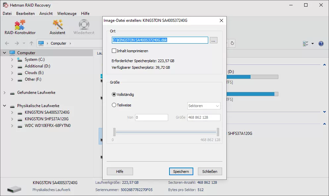Click the Schließen button
This screenshot has width=329, height=196.
(x=210, y=172)
